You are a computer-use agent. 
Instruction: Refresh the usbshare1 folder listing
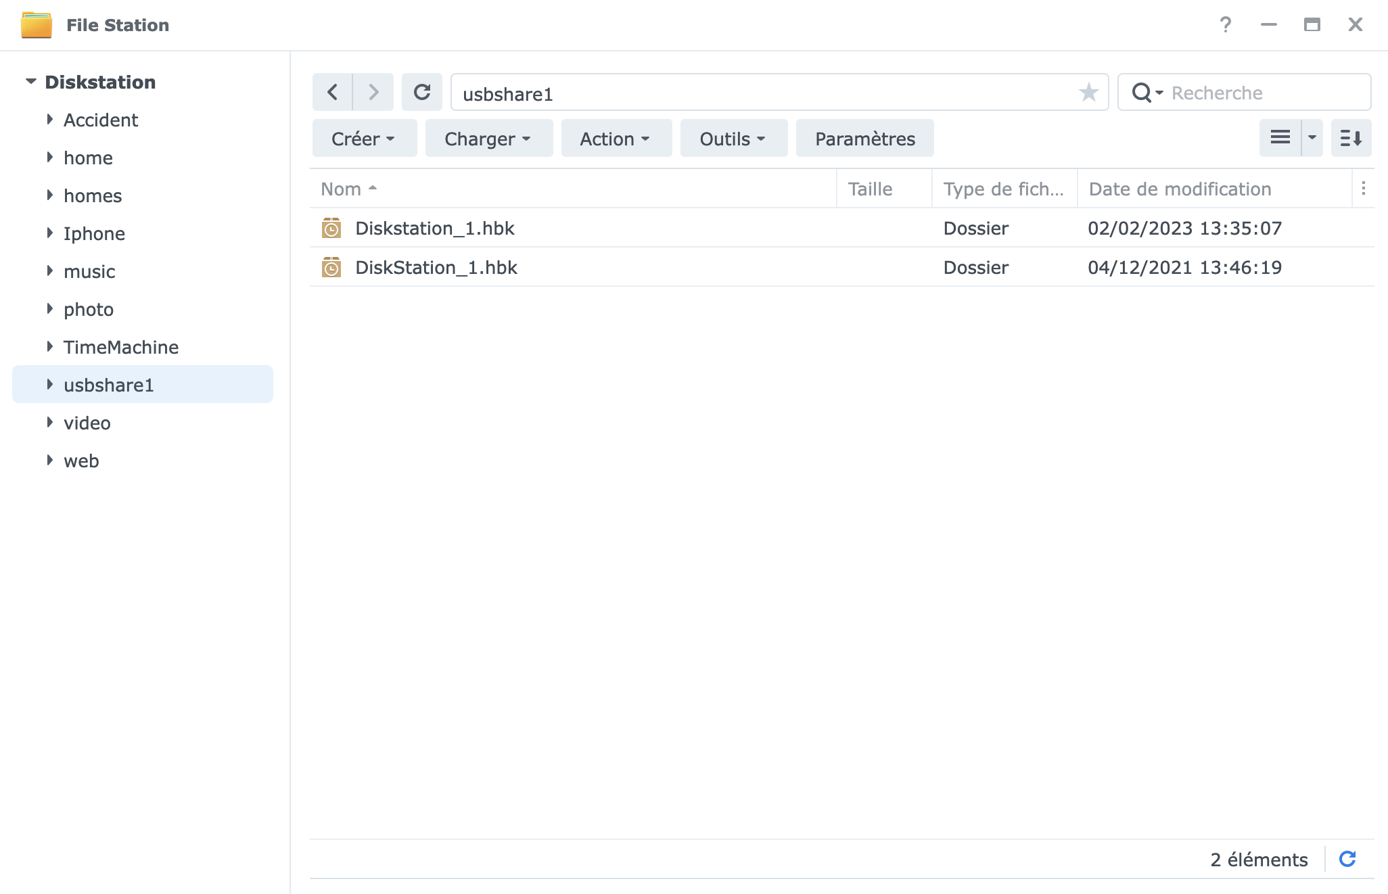point(422,92)
